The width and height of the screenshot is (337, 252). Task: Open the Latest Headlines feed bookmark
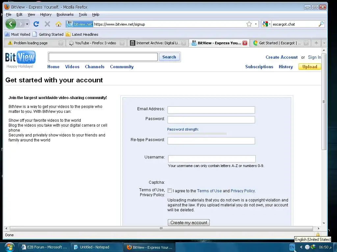coord(82,34)
